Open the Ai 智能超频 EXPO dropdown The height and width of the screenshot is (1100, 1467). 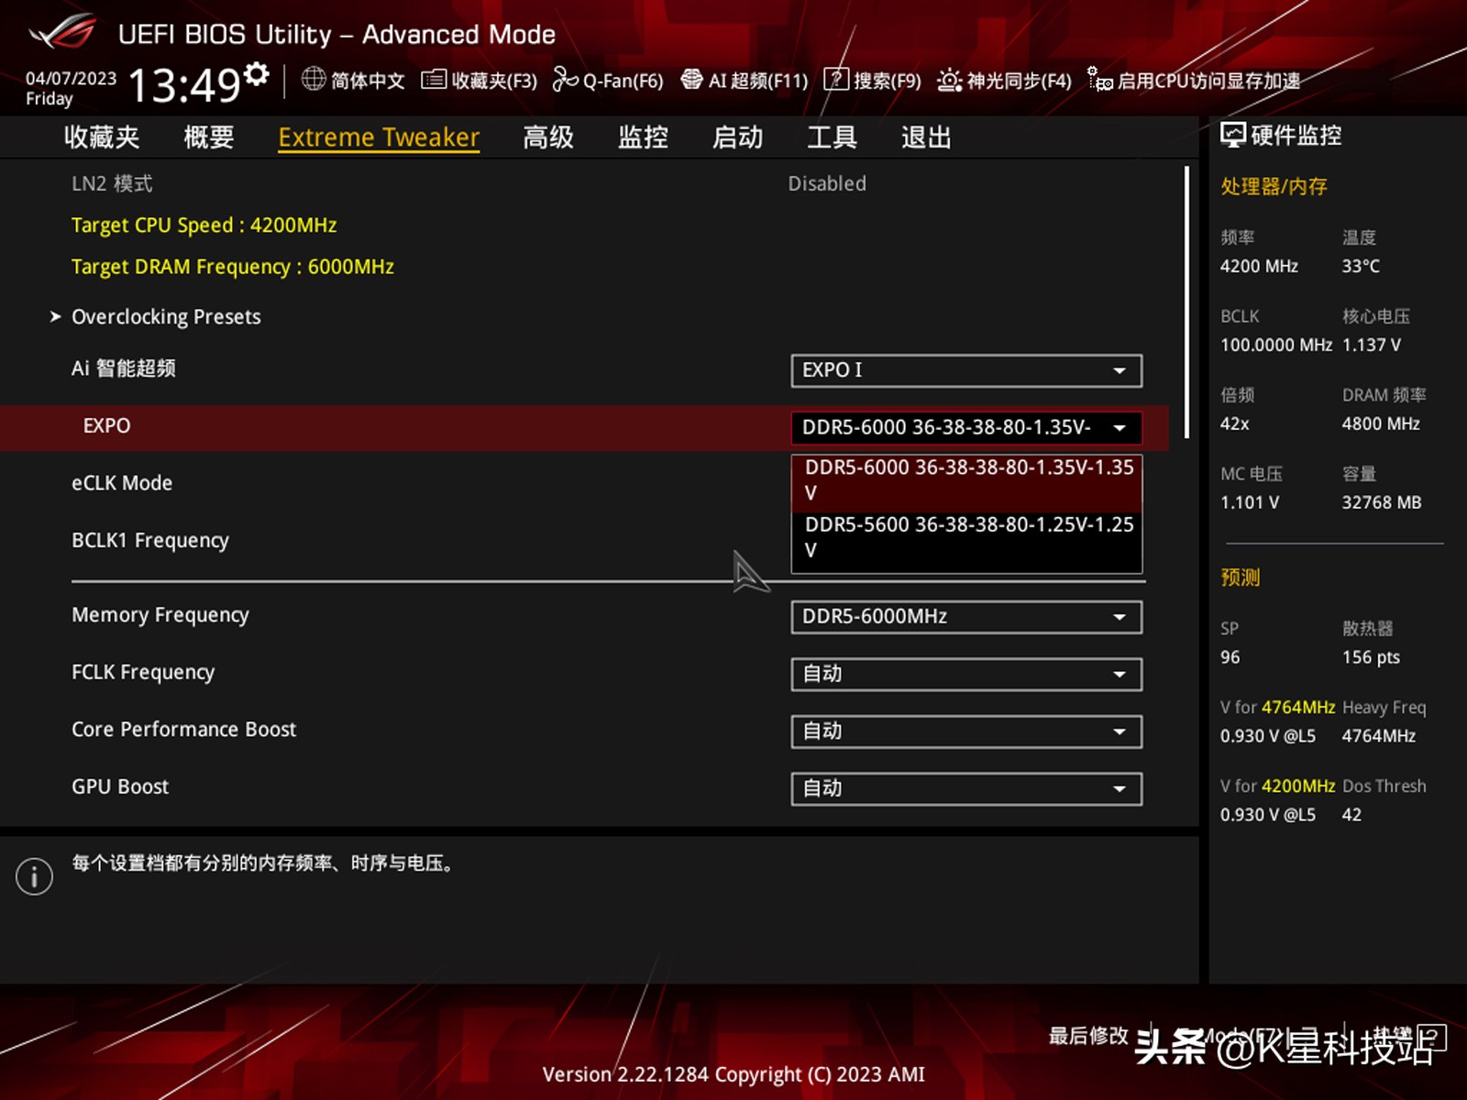click(x=965, y=370)
